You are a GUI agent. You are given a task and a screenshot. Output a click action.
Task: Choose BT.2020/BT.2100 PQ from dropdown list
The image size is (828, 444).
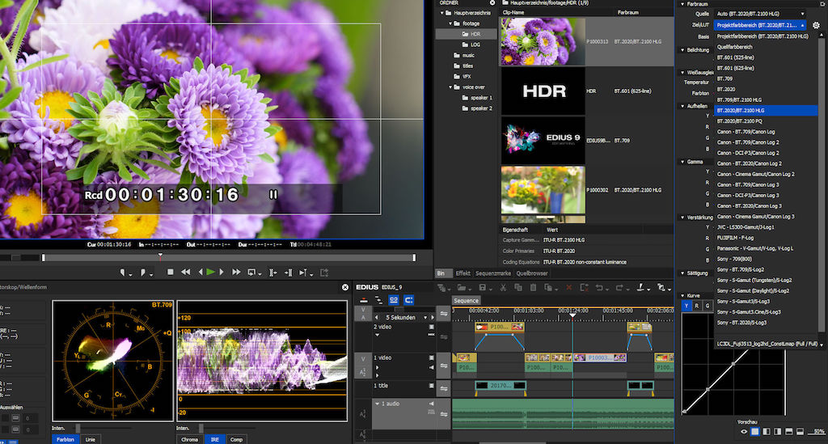coord(766,121)
